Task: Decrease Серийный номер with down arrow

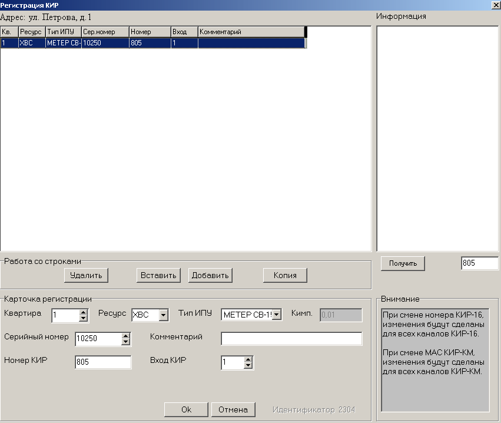Action: pyautogui.click(x=125, y=342)
